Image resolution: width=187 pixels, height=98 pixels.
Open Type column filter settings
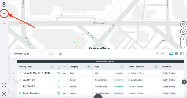point(122,67)
